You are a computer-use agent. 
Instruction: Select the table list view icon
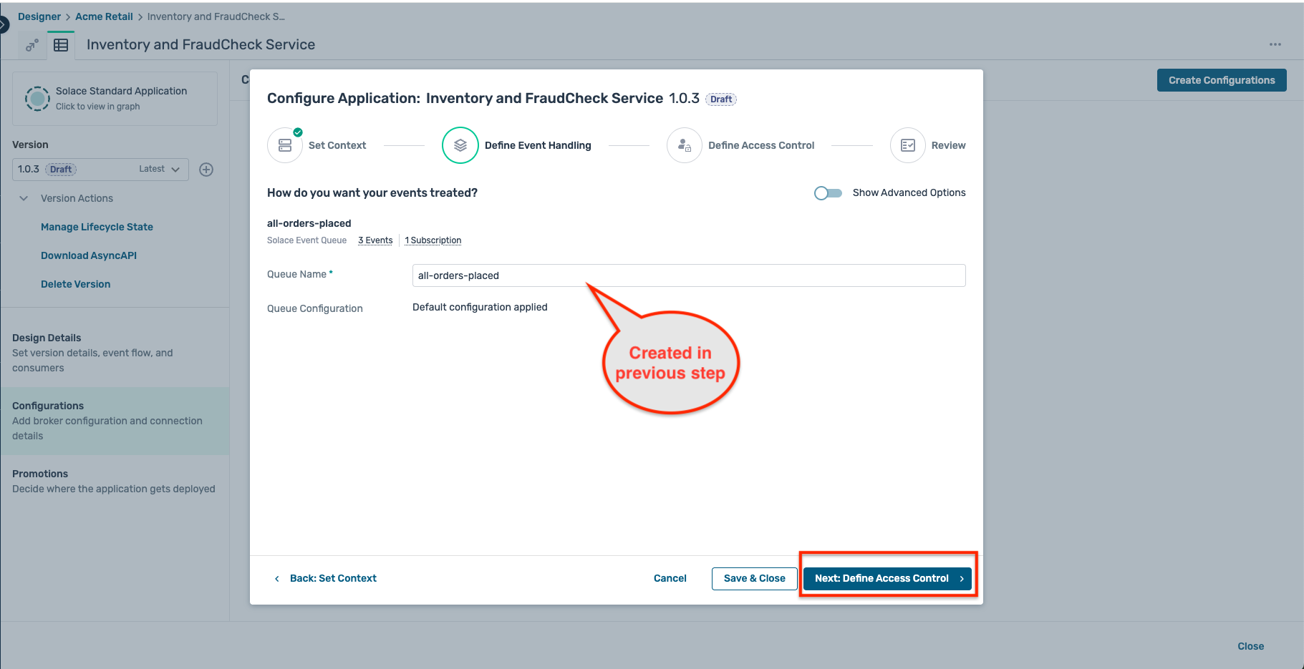click(61, 45)
